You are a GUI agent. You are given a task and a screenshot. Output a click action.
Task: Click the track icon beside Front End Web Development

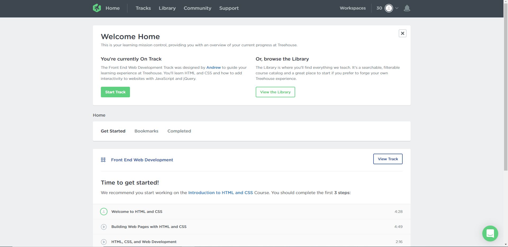(103, 160)
